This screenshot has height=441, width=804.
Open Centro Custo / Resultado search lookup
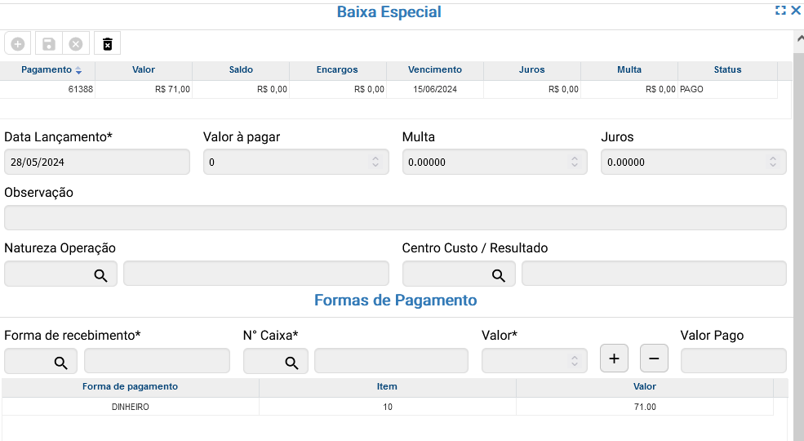(498, 275)
